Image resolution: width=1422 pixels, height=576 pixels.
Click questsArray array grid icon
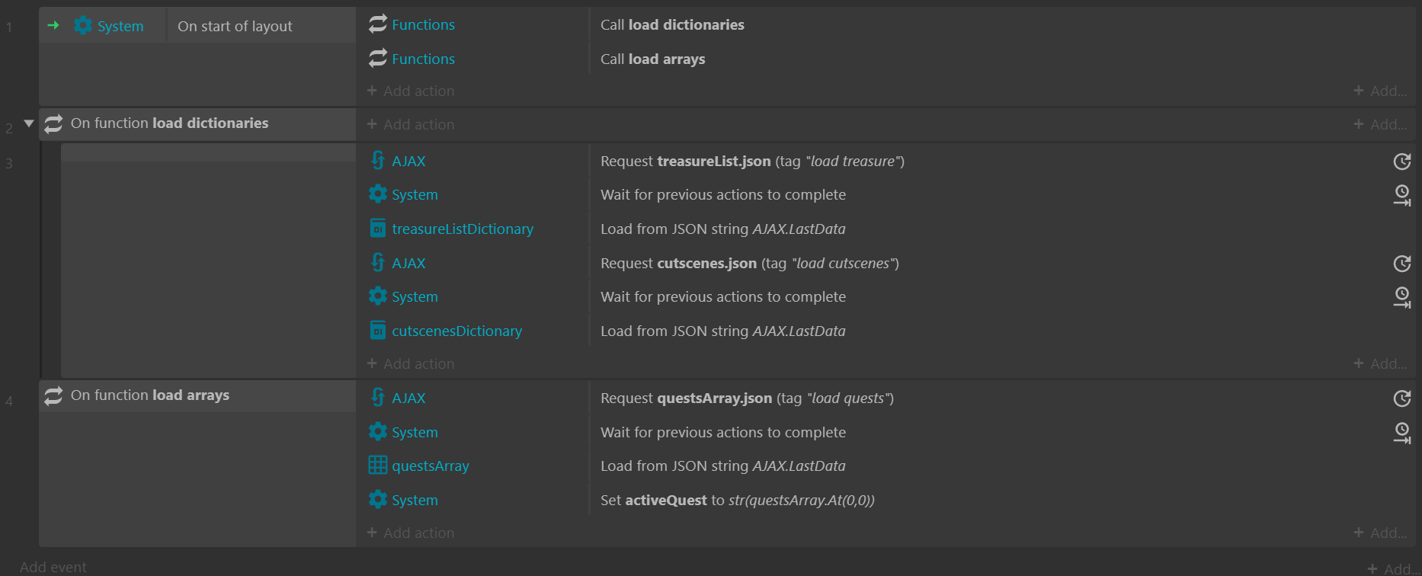pos(378,466)
